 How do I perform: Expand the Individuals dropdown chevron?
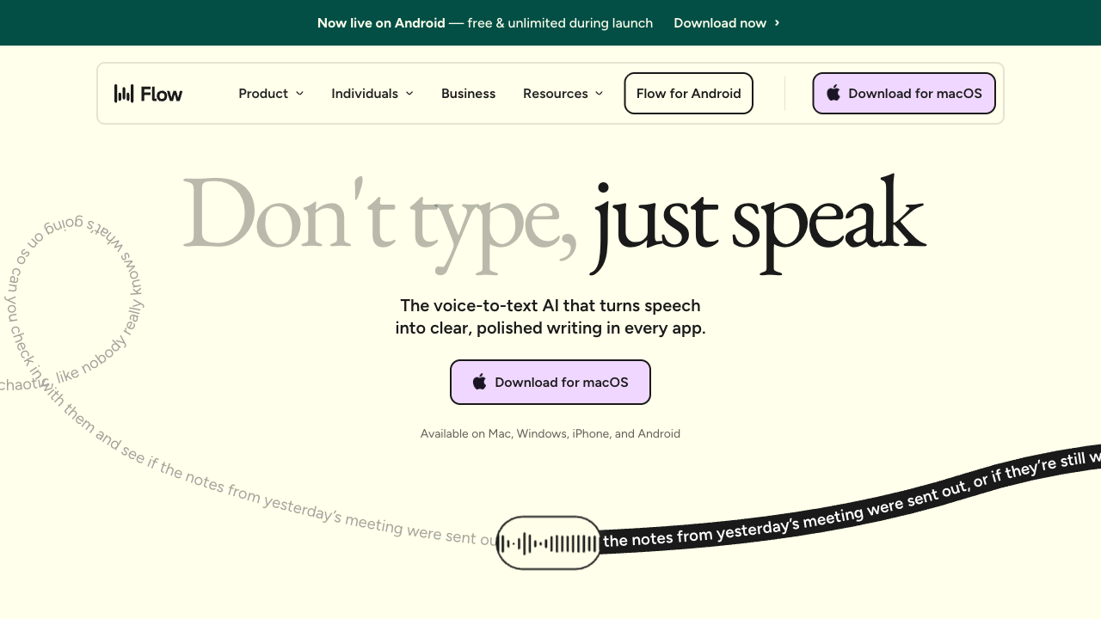(409, 94)
